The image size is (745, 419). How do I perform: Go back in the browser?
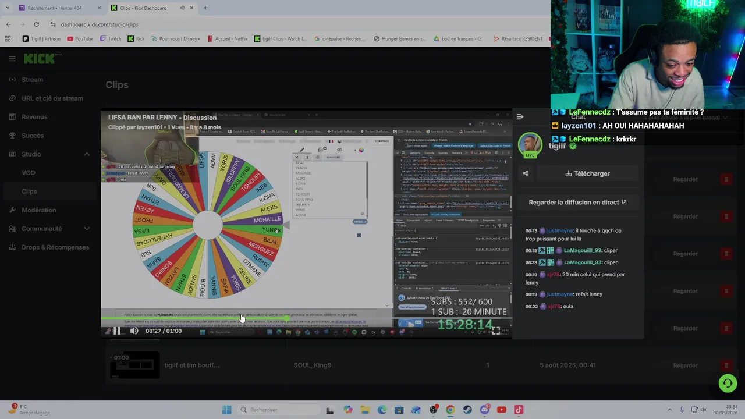8,24
